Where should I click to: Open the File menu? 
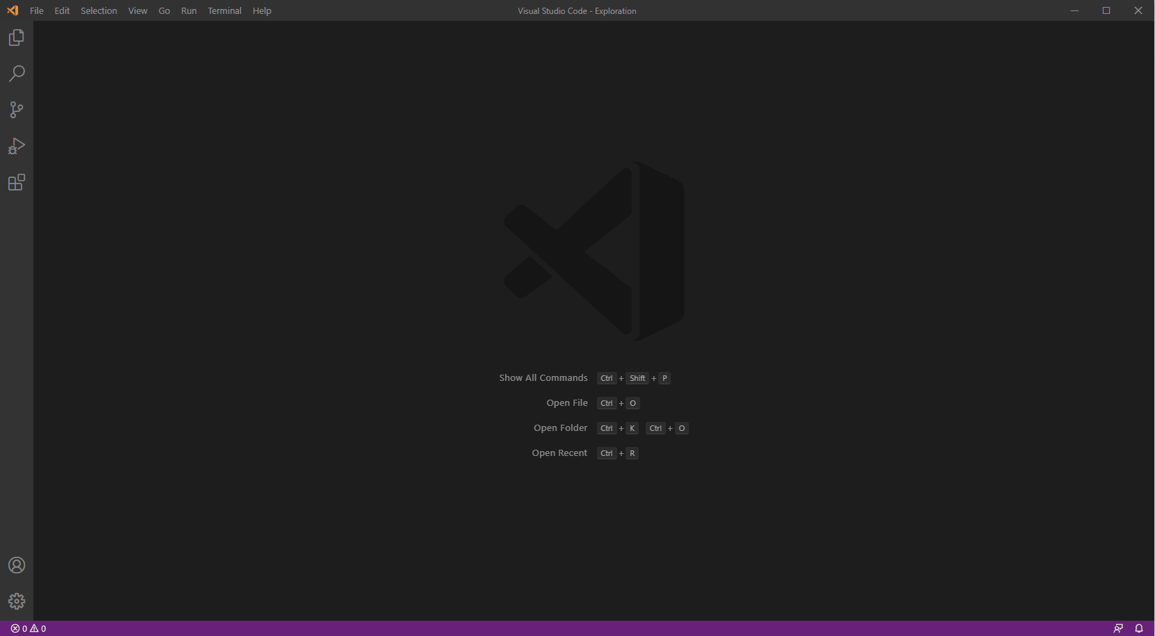(37, 10)
